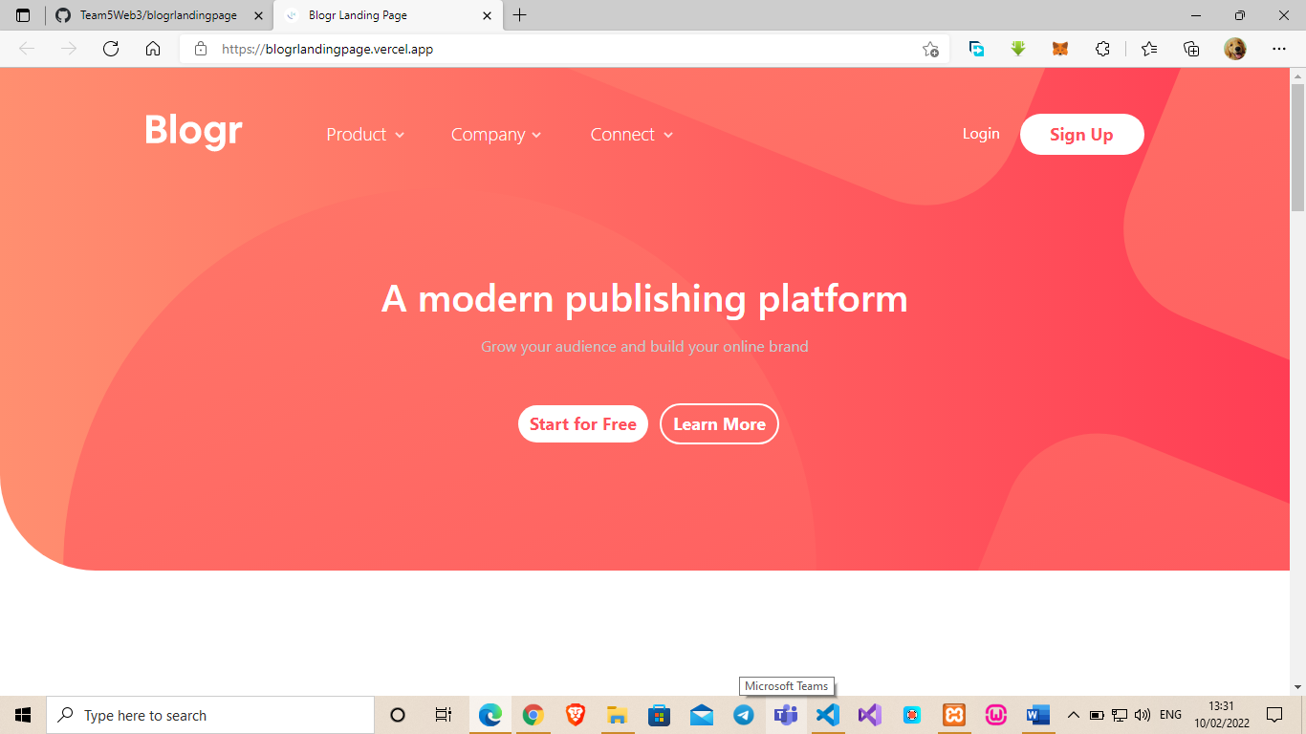Open Microsoft Store from the taskbar
The image size is (1306, 734).
click(x=659, y=715)
